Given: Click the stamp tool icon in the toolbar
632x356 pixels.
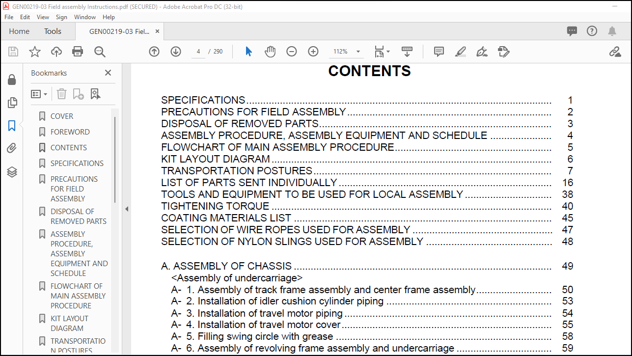Looking at the screenshot, I should (503, 52).
